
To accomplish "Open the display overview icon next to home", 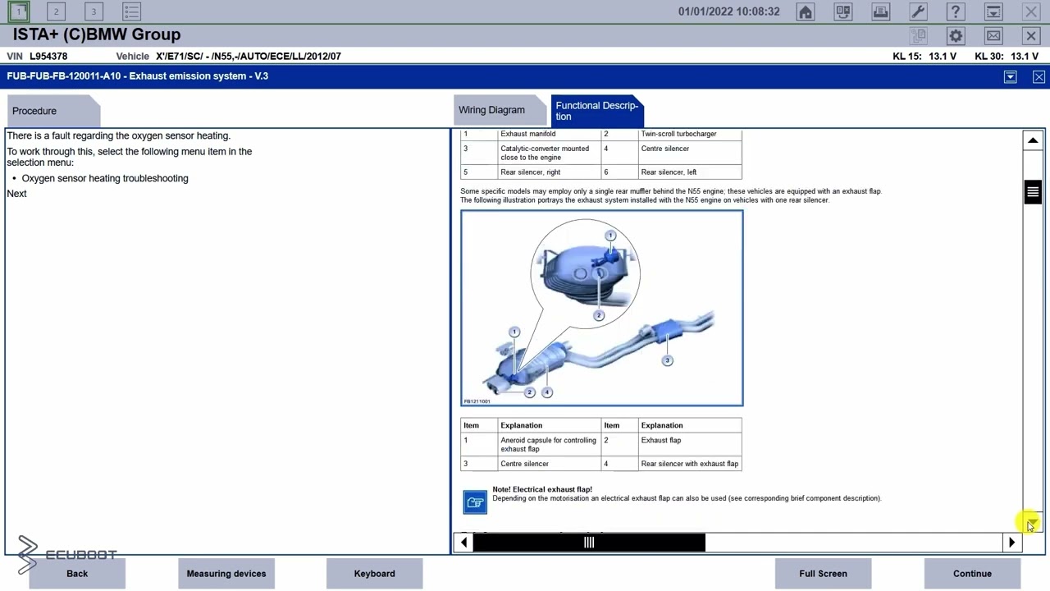I will (843, 11).
